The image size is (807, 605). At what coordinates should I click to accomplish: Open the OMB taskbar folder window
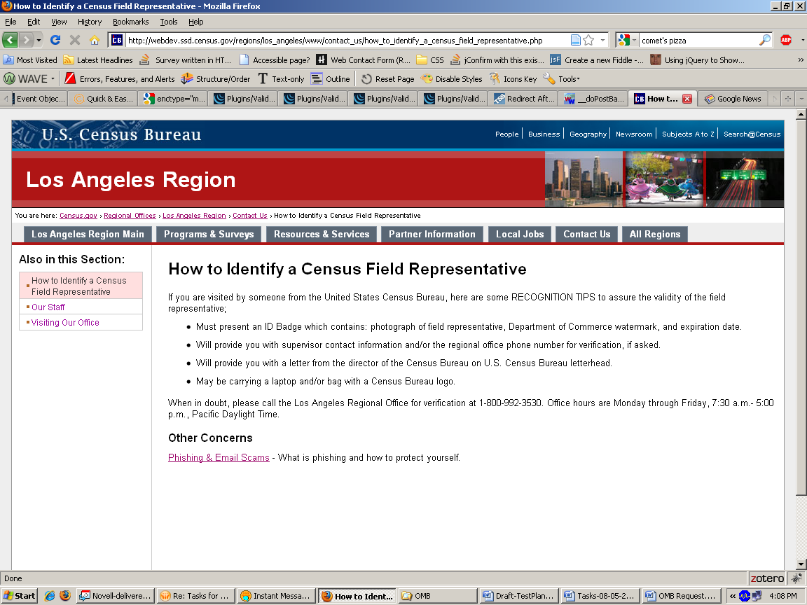click(437, 596)
